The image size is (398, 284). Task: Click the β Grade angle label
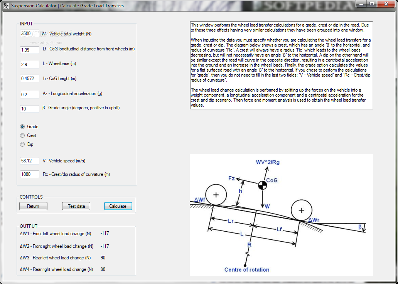point(81,108)
